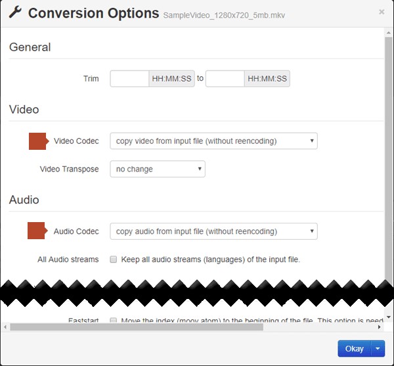This screenshot has width=394, height=366.
Task: Click the horizontal scrollbar right arrow
Action: pos(379,327)
